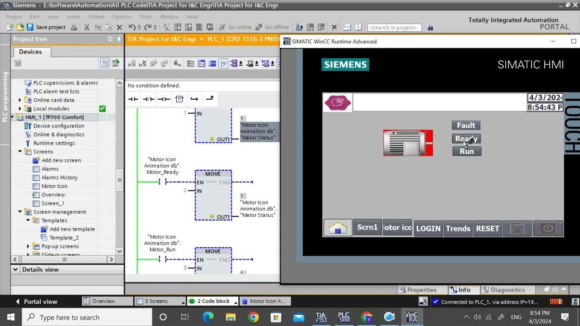
Task: Select Motor Icon screen in tree
Action: coord(54,186)
